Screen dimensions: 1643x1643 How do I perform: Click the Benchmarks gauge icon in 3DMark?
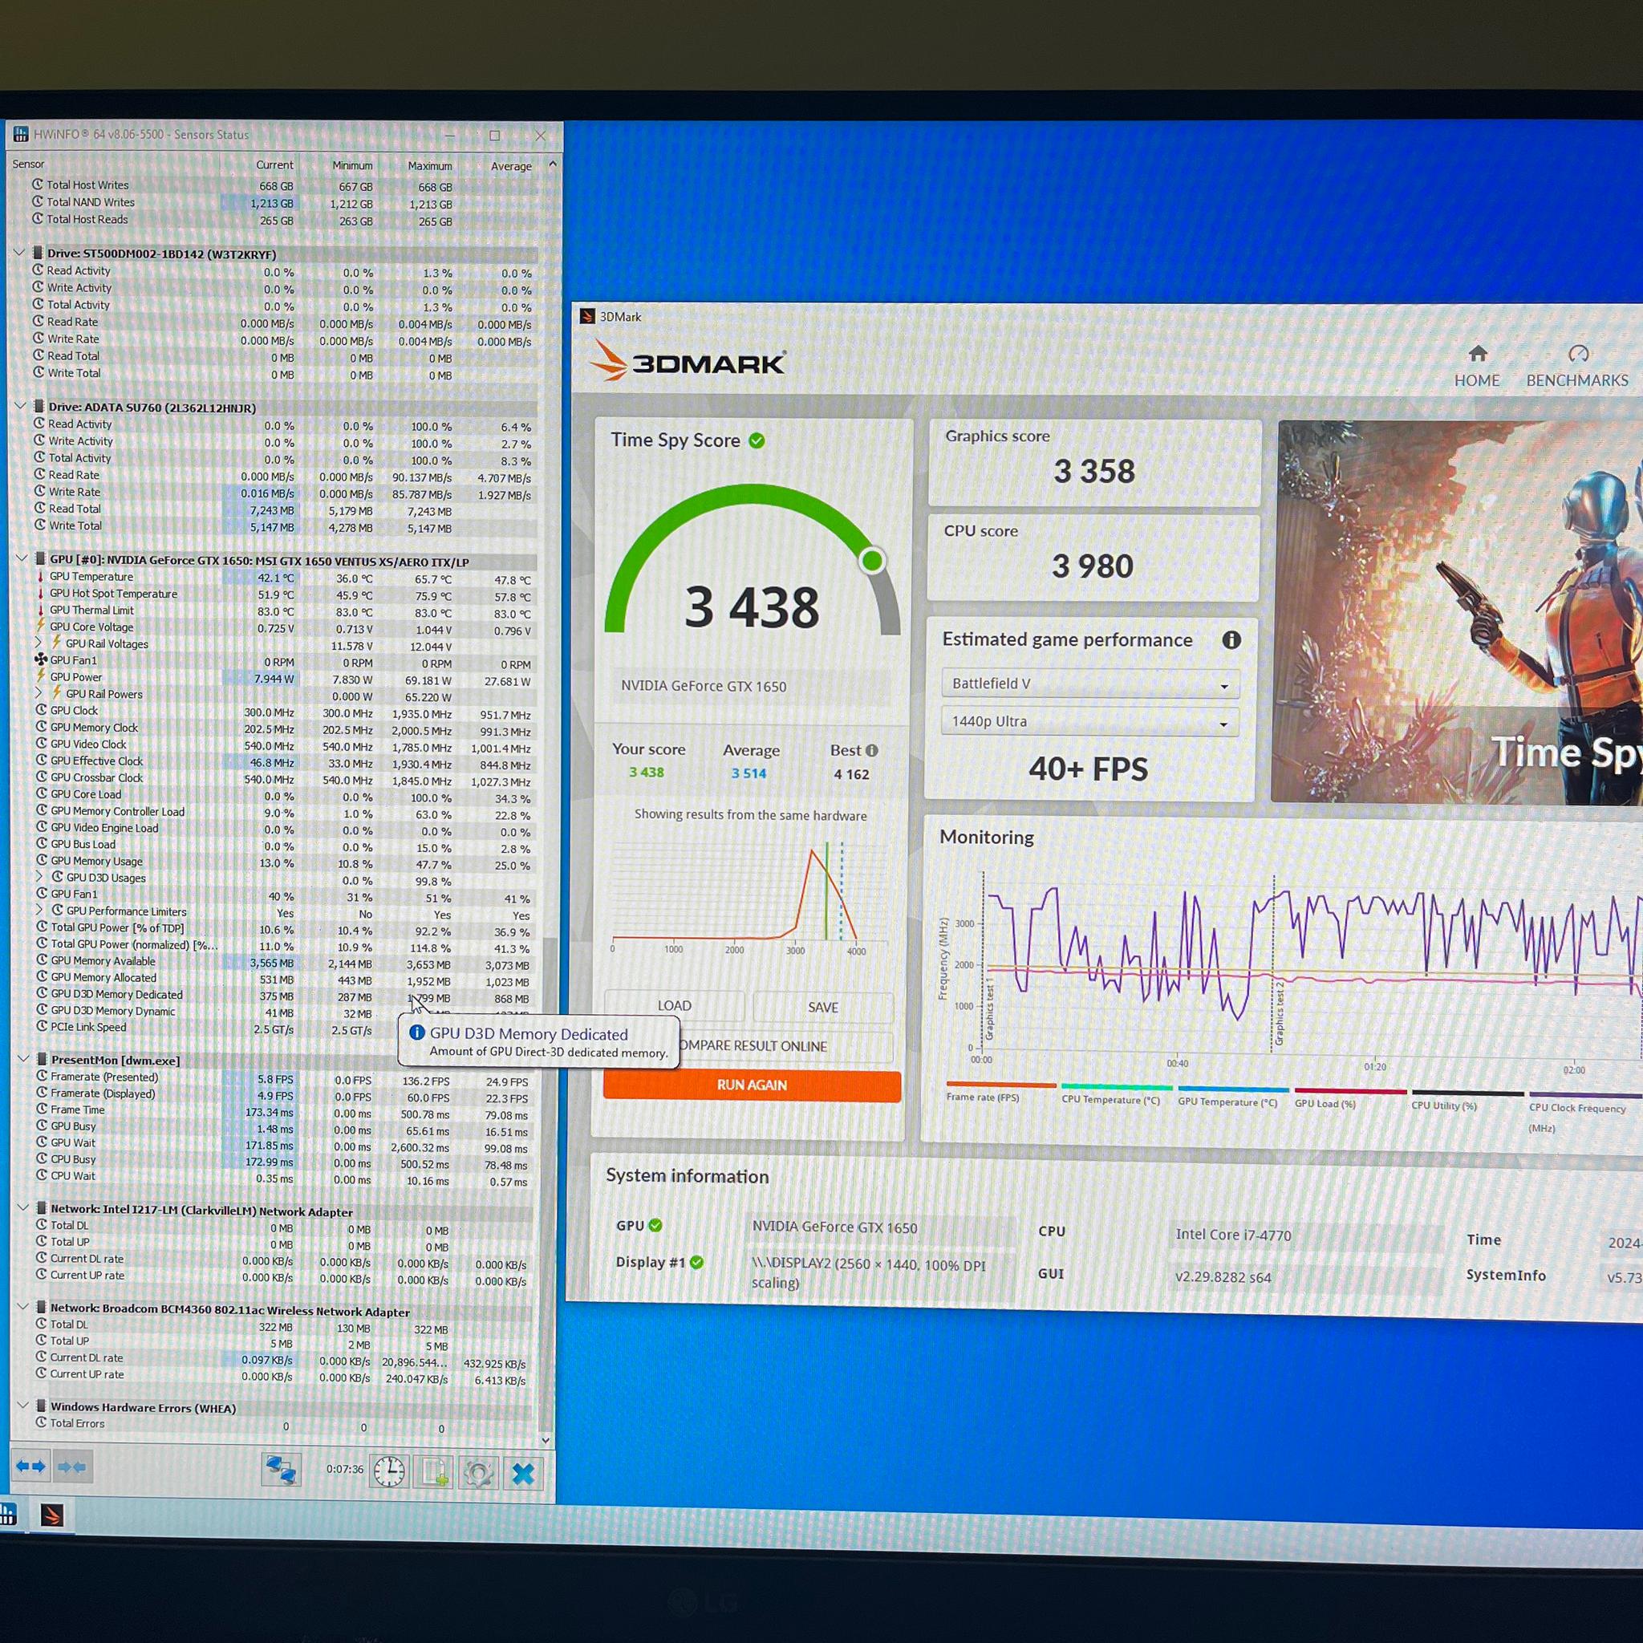click(x=1578, y=354)
